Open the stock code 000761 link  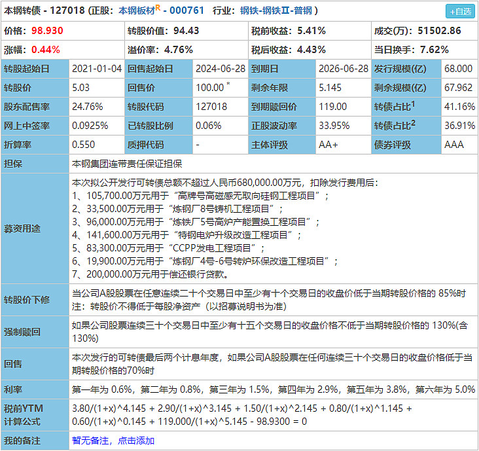coord(186,10)
